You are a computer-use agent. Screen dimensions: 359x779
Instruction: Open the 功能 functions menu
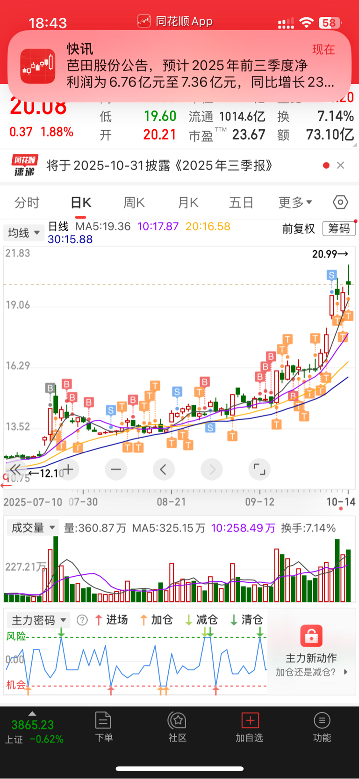click(322, 727)
